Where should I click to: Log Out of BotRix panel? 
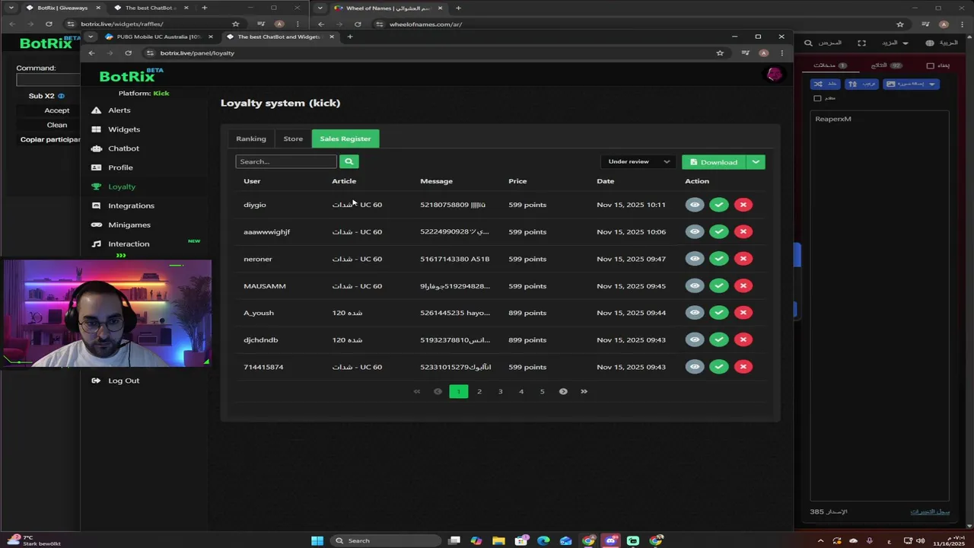(x=123, y=381)
